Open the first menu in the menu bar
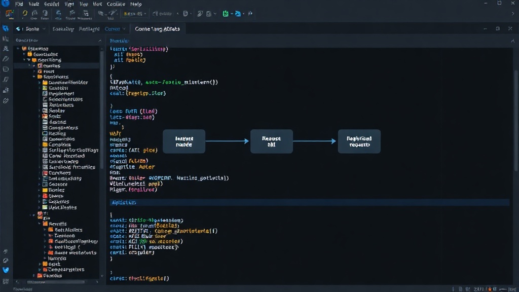 tap(19, 4)
